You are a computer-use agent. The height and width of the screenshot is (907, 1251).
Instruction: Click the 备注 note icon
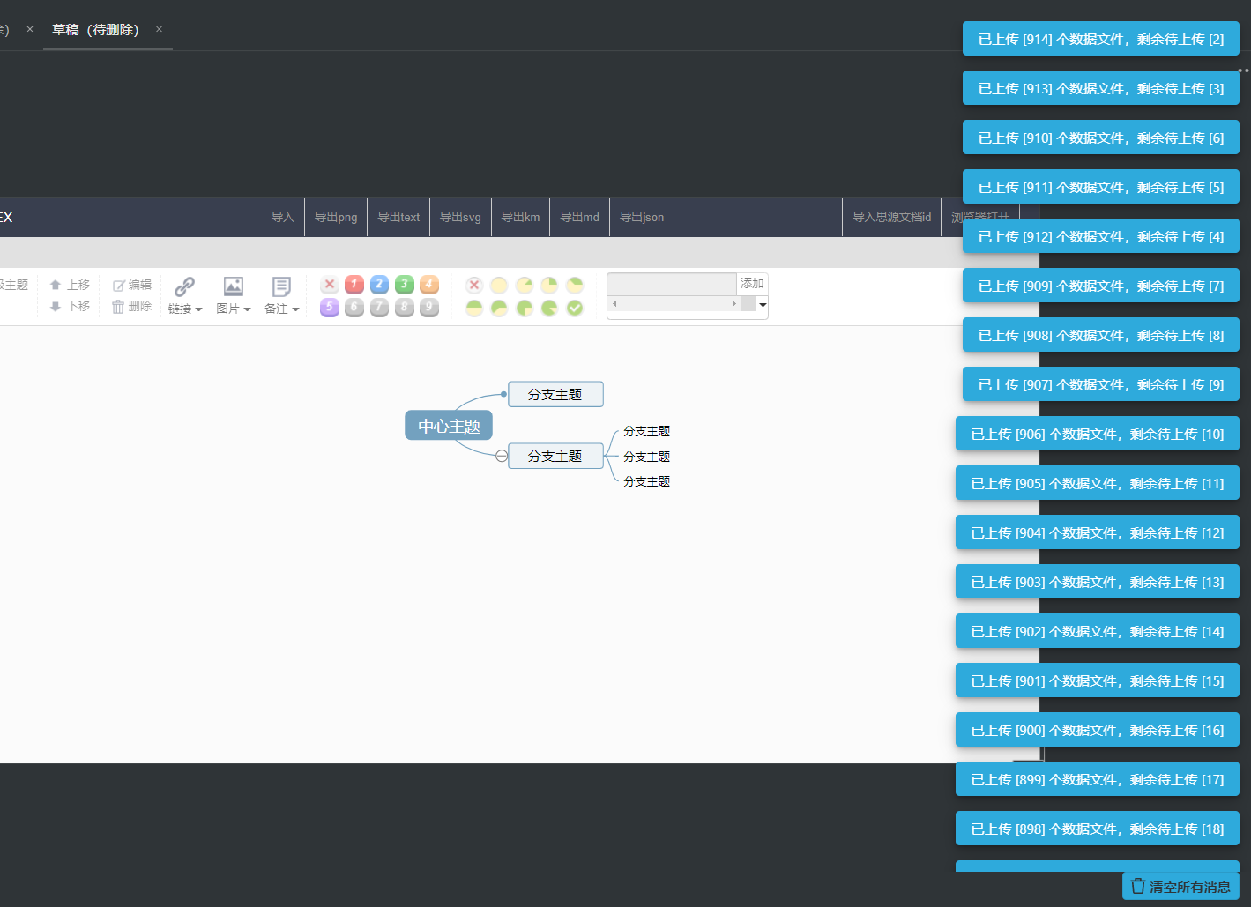click(281, 286)
